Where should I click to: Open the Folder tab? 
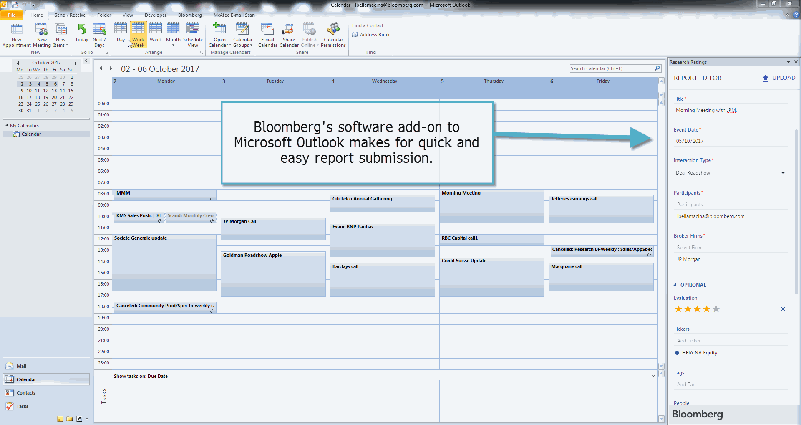click(x=104, y=15)
